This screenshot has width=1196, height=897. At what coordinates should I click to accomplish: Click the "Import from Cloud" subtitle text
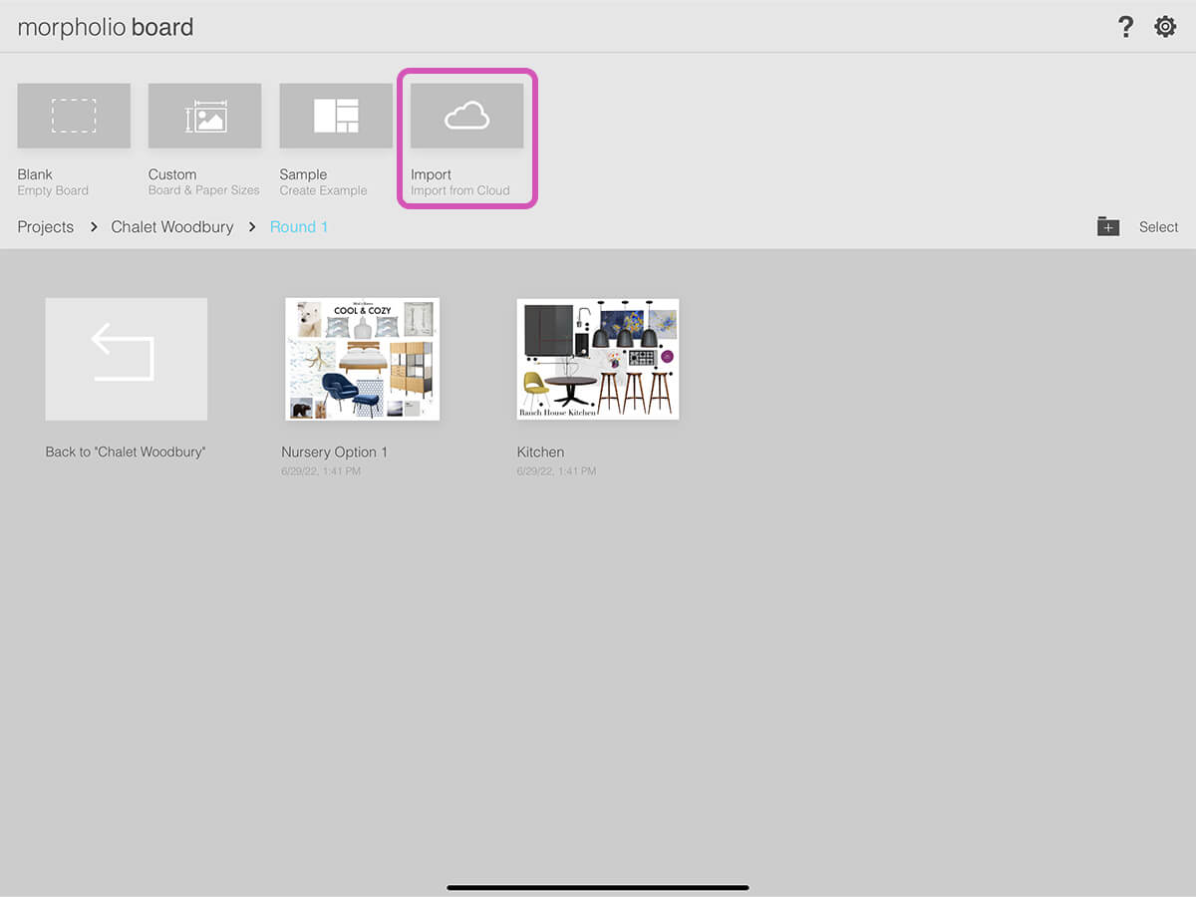460,190
